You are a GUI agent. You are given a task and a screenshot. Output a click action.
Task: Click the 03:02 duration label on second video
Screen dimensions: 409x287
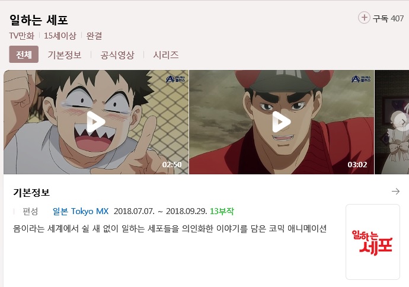tap(357, 164)
